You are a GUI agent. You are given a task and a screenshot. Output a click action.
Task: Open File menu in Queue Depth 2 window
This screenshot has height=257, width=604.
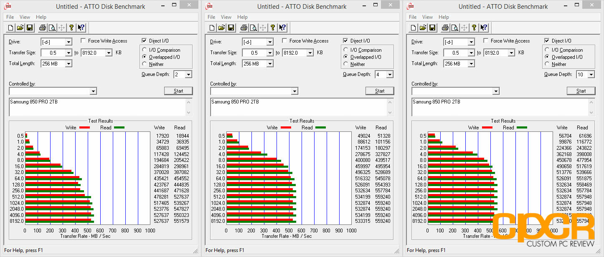click(x=10, y=17)
